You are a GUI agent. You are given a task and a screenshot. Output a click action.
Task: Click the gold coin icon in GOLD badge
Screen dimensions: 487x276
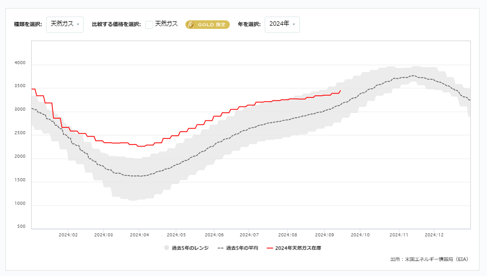tap(191, 25)
